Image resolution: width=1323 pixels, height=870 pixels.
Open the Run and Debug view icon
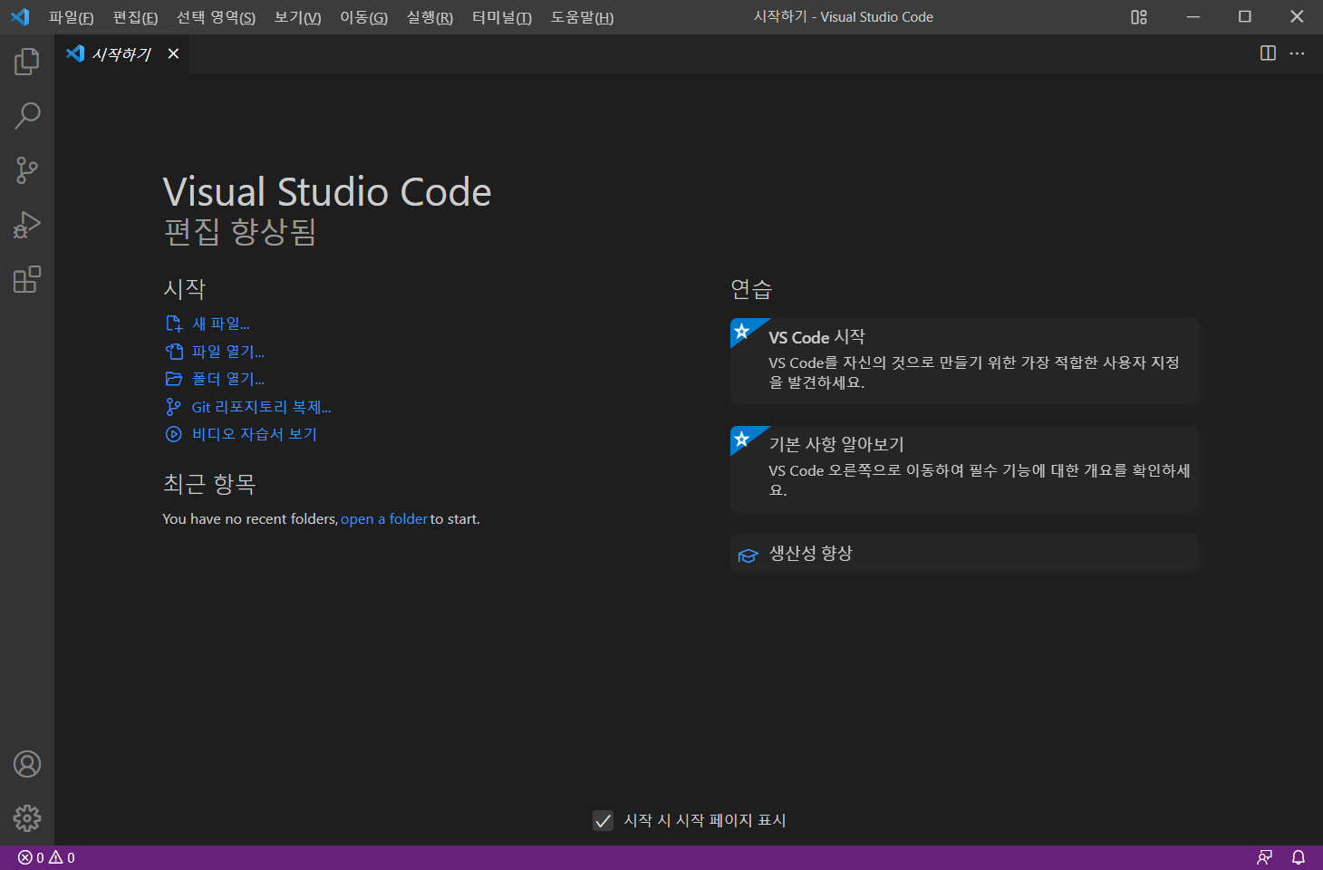click(27, 225)
